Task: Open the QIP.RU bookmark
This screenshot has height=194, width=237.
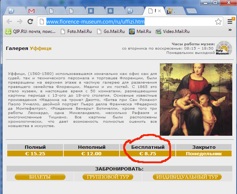Action: 30,31
